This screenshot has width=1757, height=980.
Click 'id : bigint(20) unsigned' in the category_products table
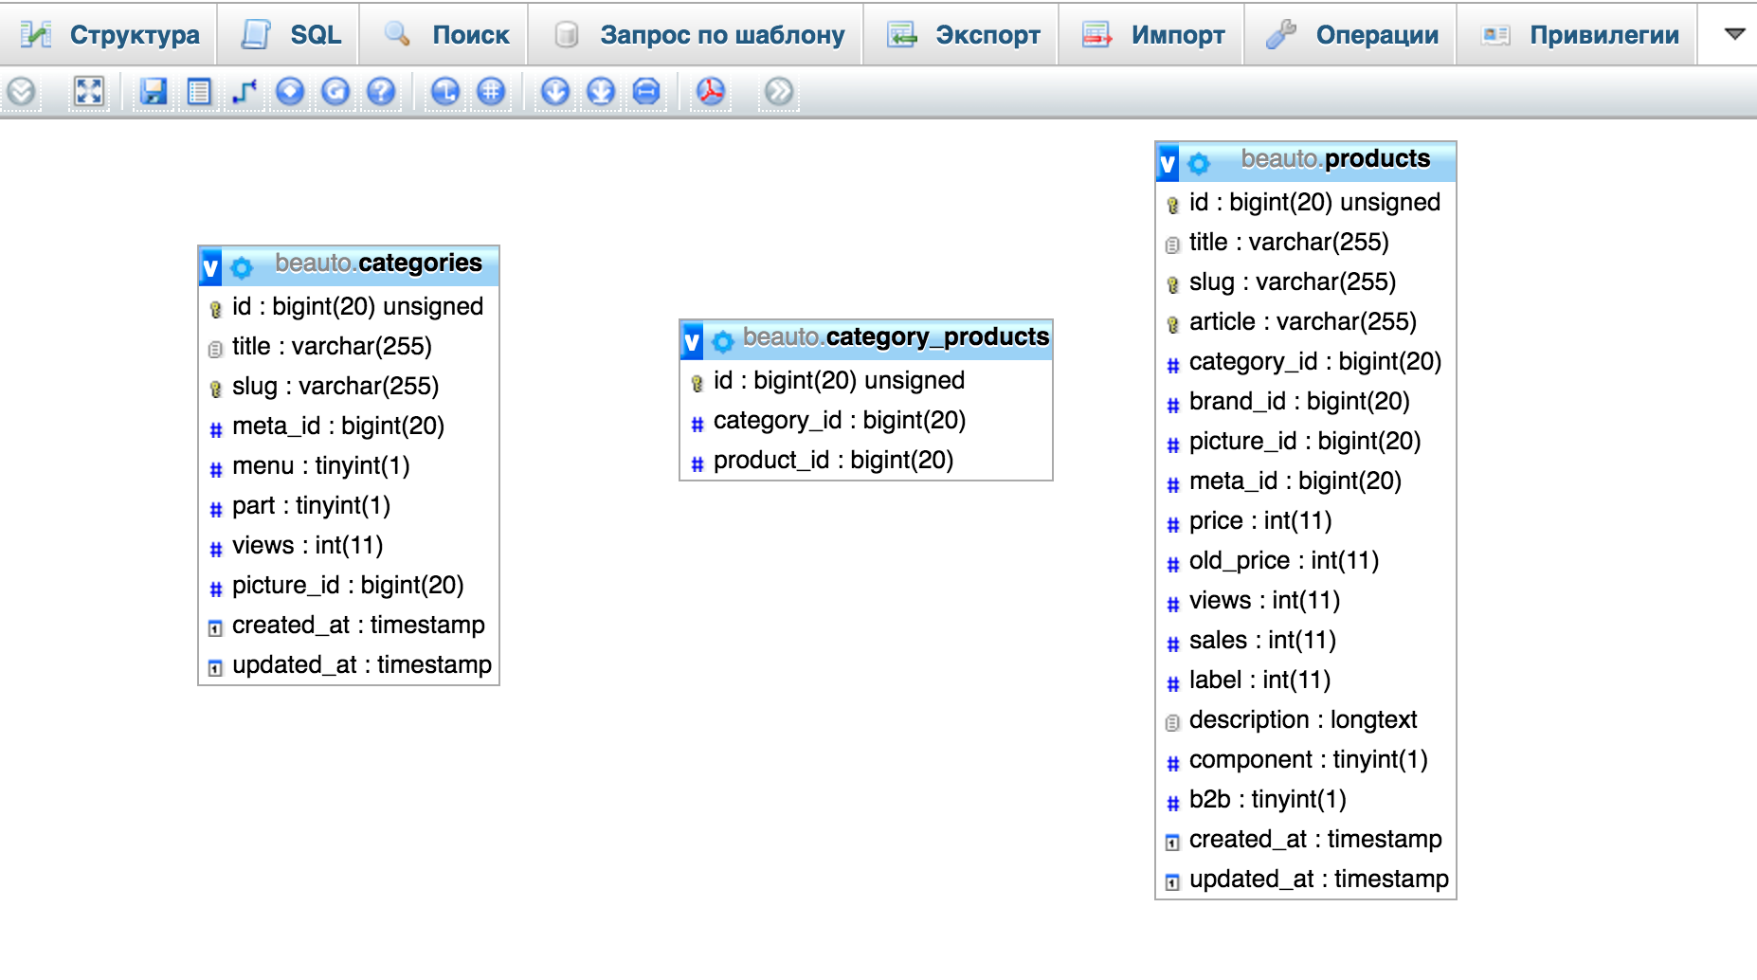[866, 381]
